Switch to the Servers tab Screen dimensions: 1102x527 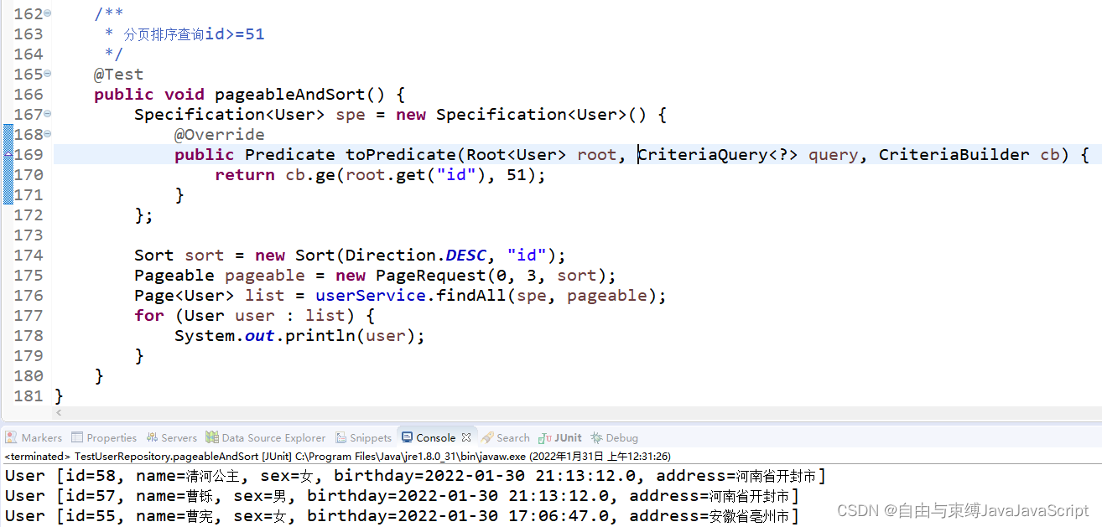172,437
